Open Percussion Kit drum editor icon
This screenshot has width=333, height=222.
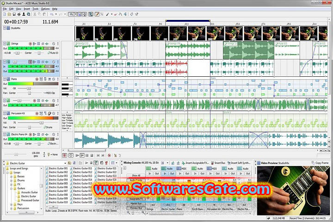coord(49,113)
